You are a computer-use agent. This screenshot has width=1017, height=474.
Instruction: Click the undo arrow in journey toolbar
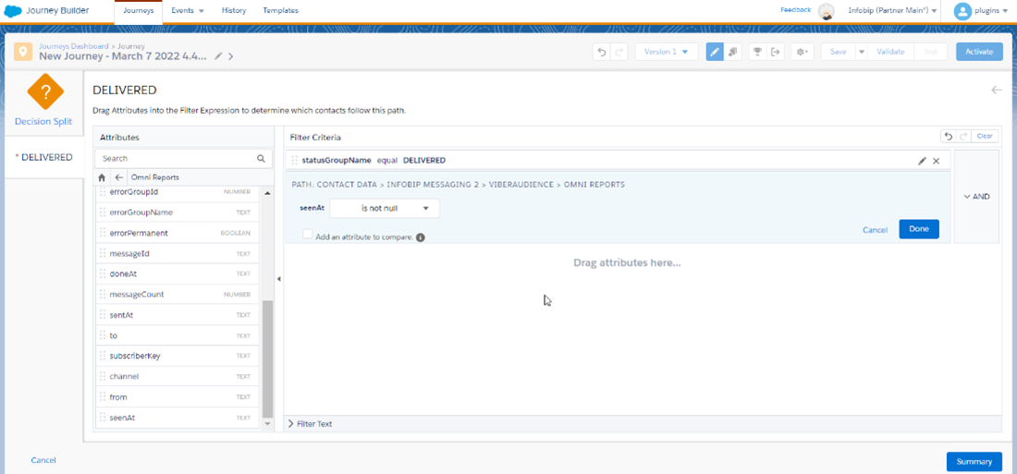click(x=602, y=52)
